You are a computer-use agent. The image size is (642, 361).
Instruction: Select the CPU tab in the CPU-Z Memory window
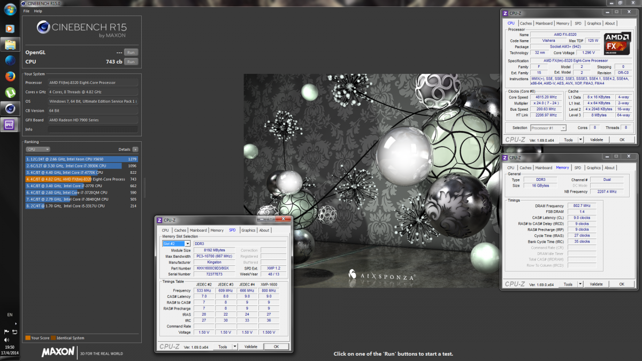[x=511, y=168]
